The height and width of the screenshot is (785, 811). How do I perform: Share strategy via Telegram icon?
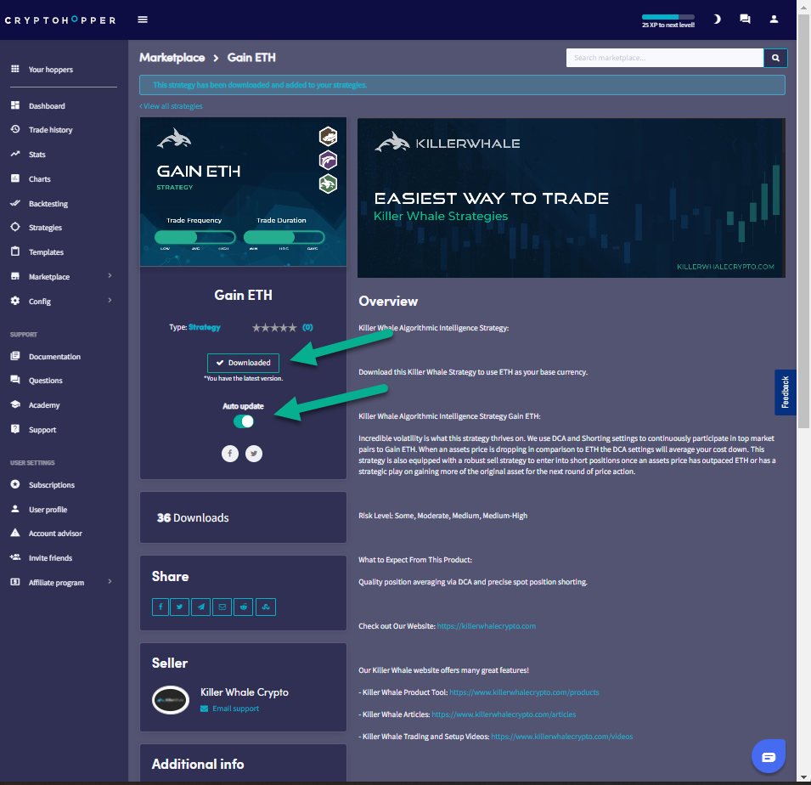pos(201,607)
